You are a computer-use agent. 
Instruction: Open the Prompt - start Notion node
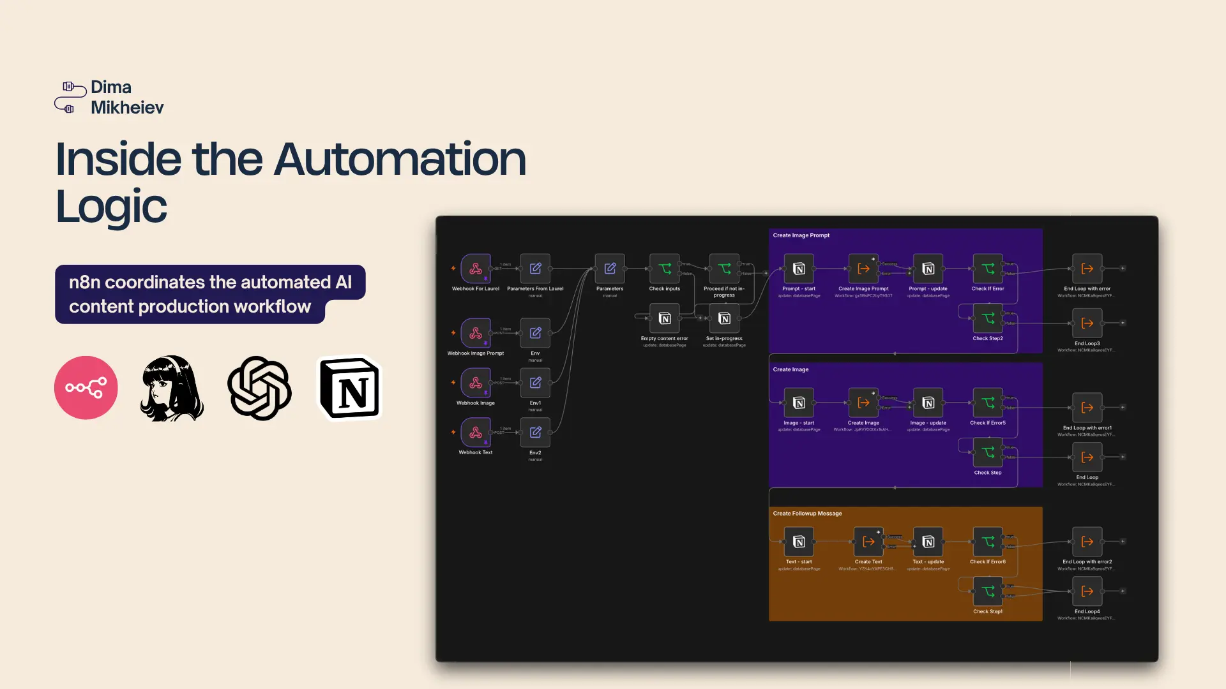click(x=799, y=269)
